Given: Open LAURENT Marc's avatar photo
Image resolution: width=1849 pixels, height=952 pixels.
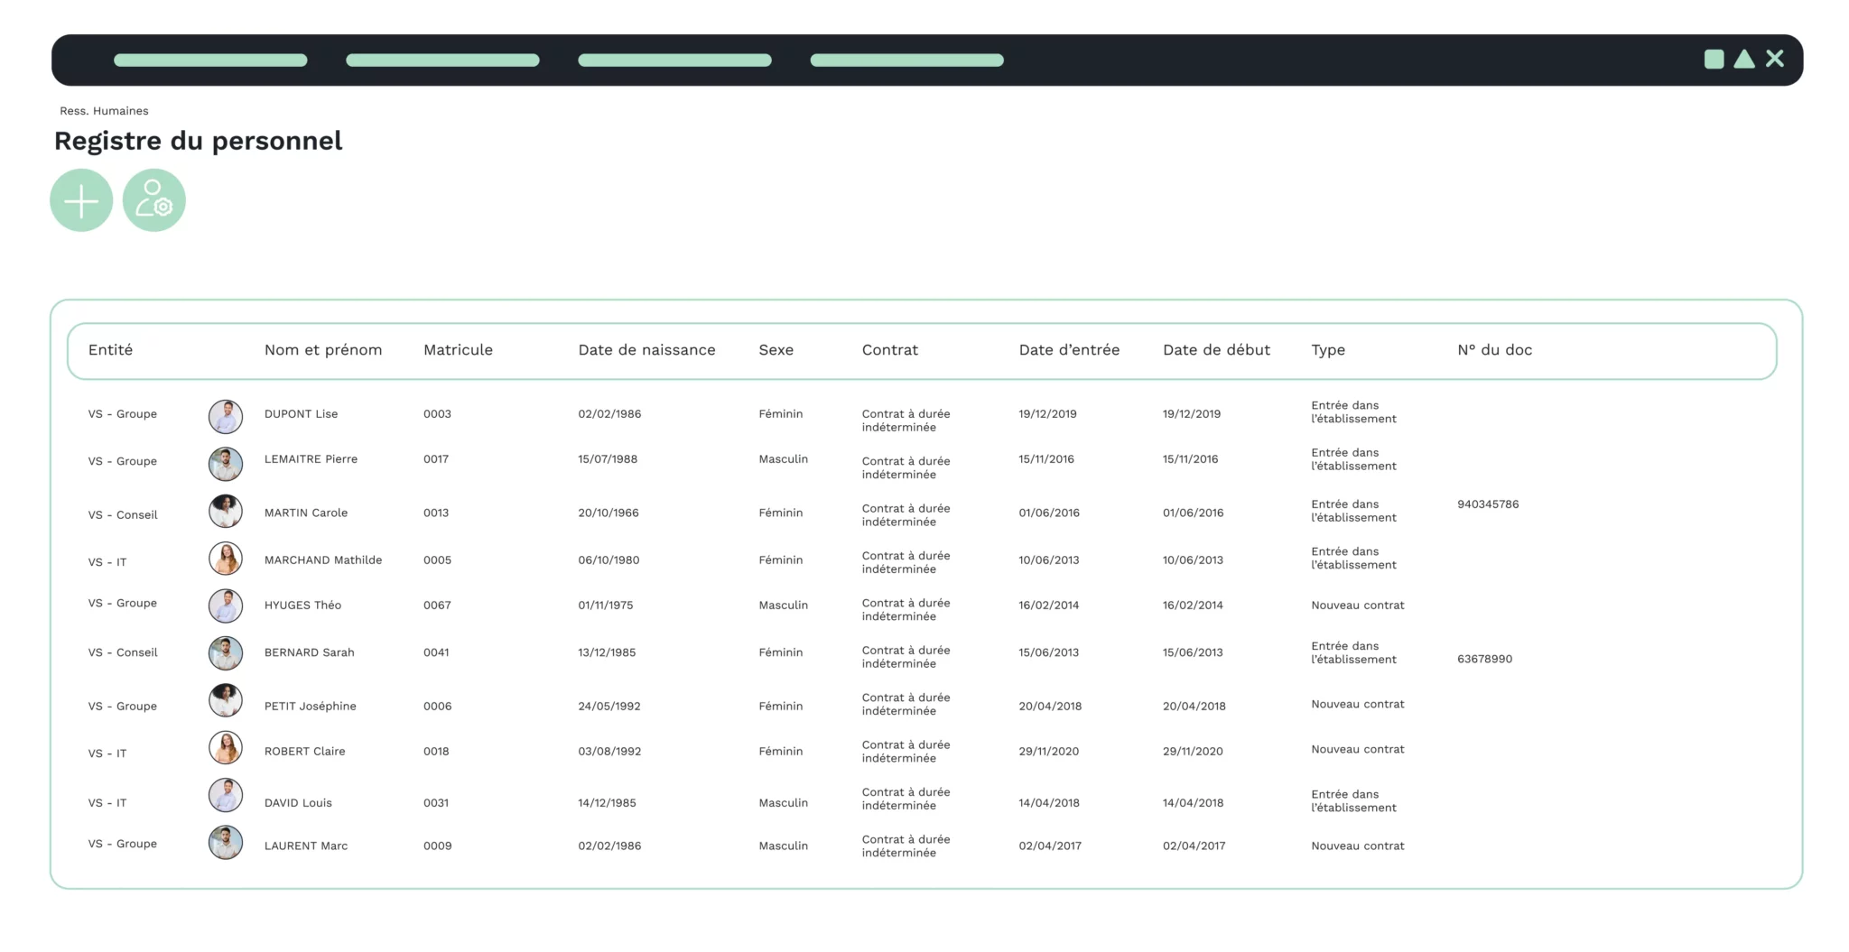Looking at the screenshot, I should point(226,843).
